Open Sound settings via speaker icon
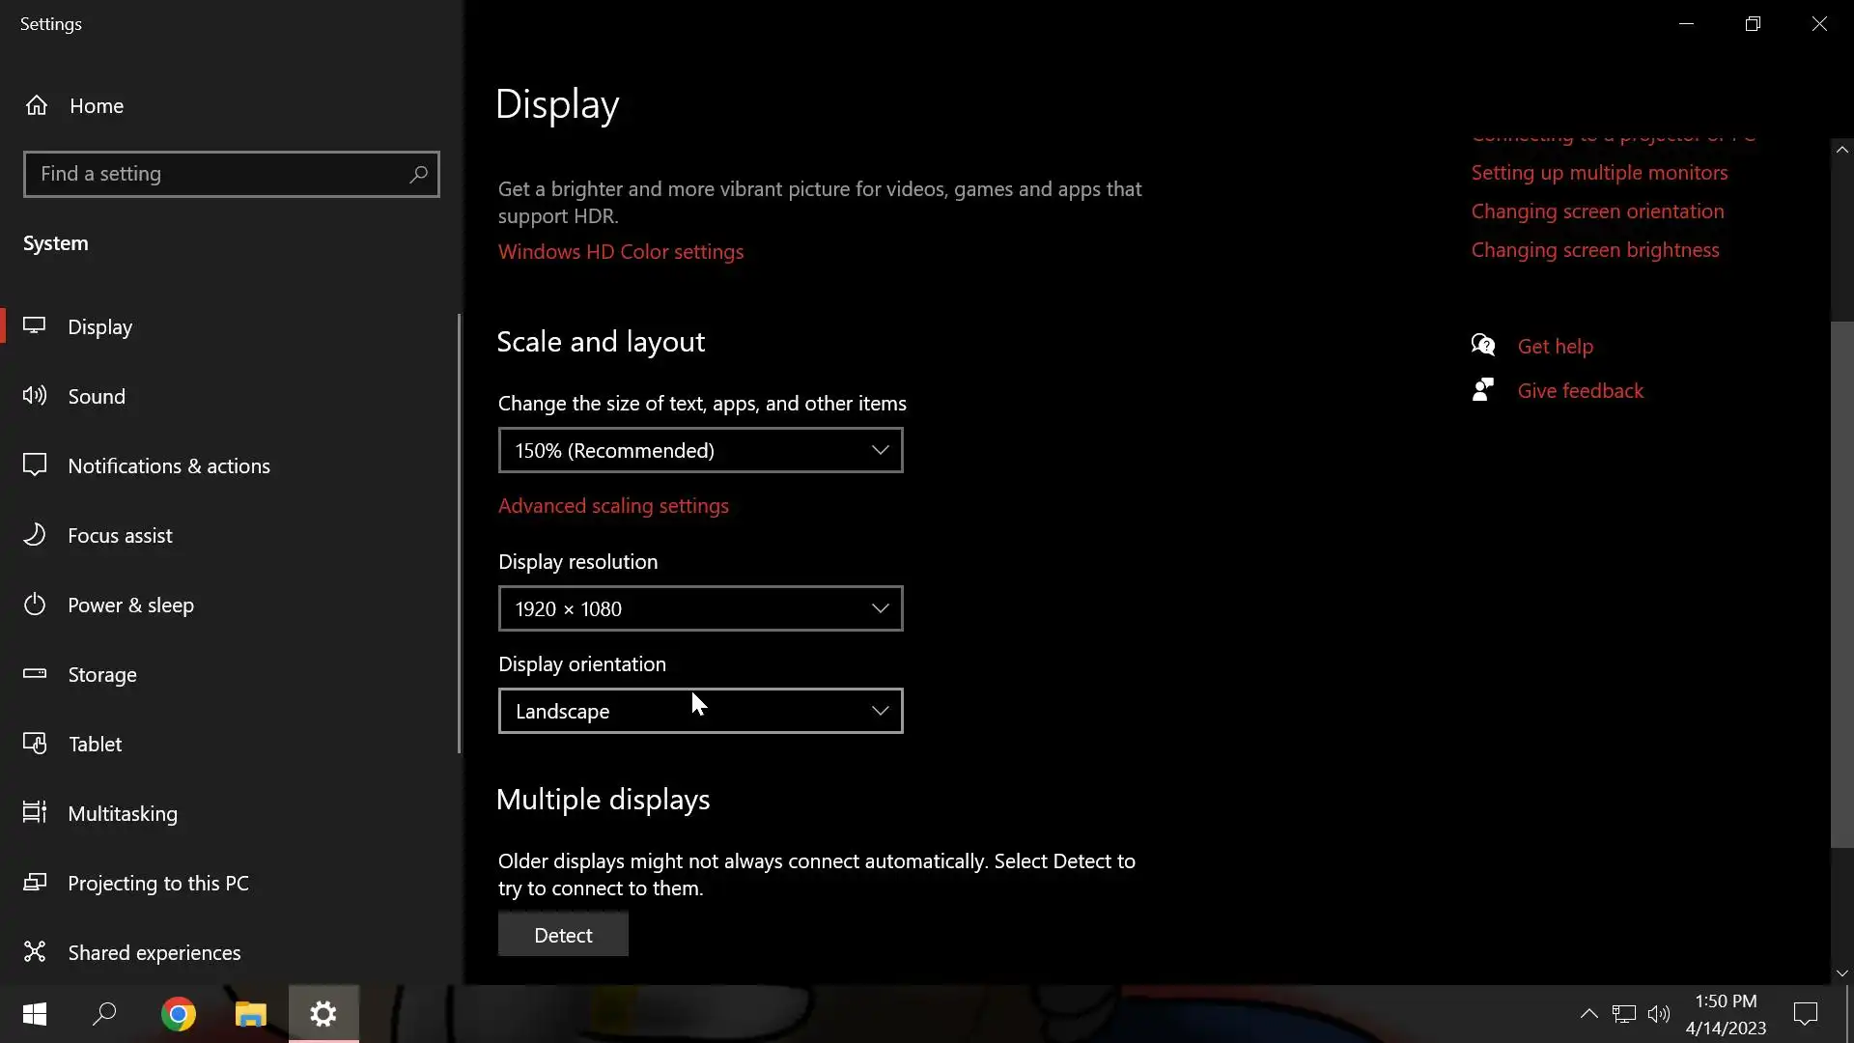Image resolution: width=1854 pixels, height=1043 pixels. pos(35,396)
